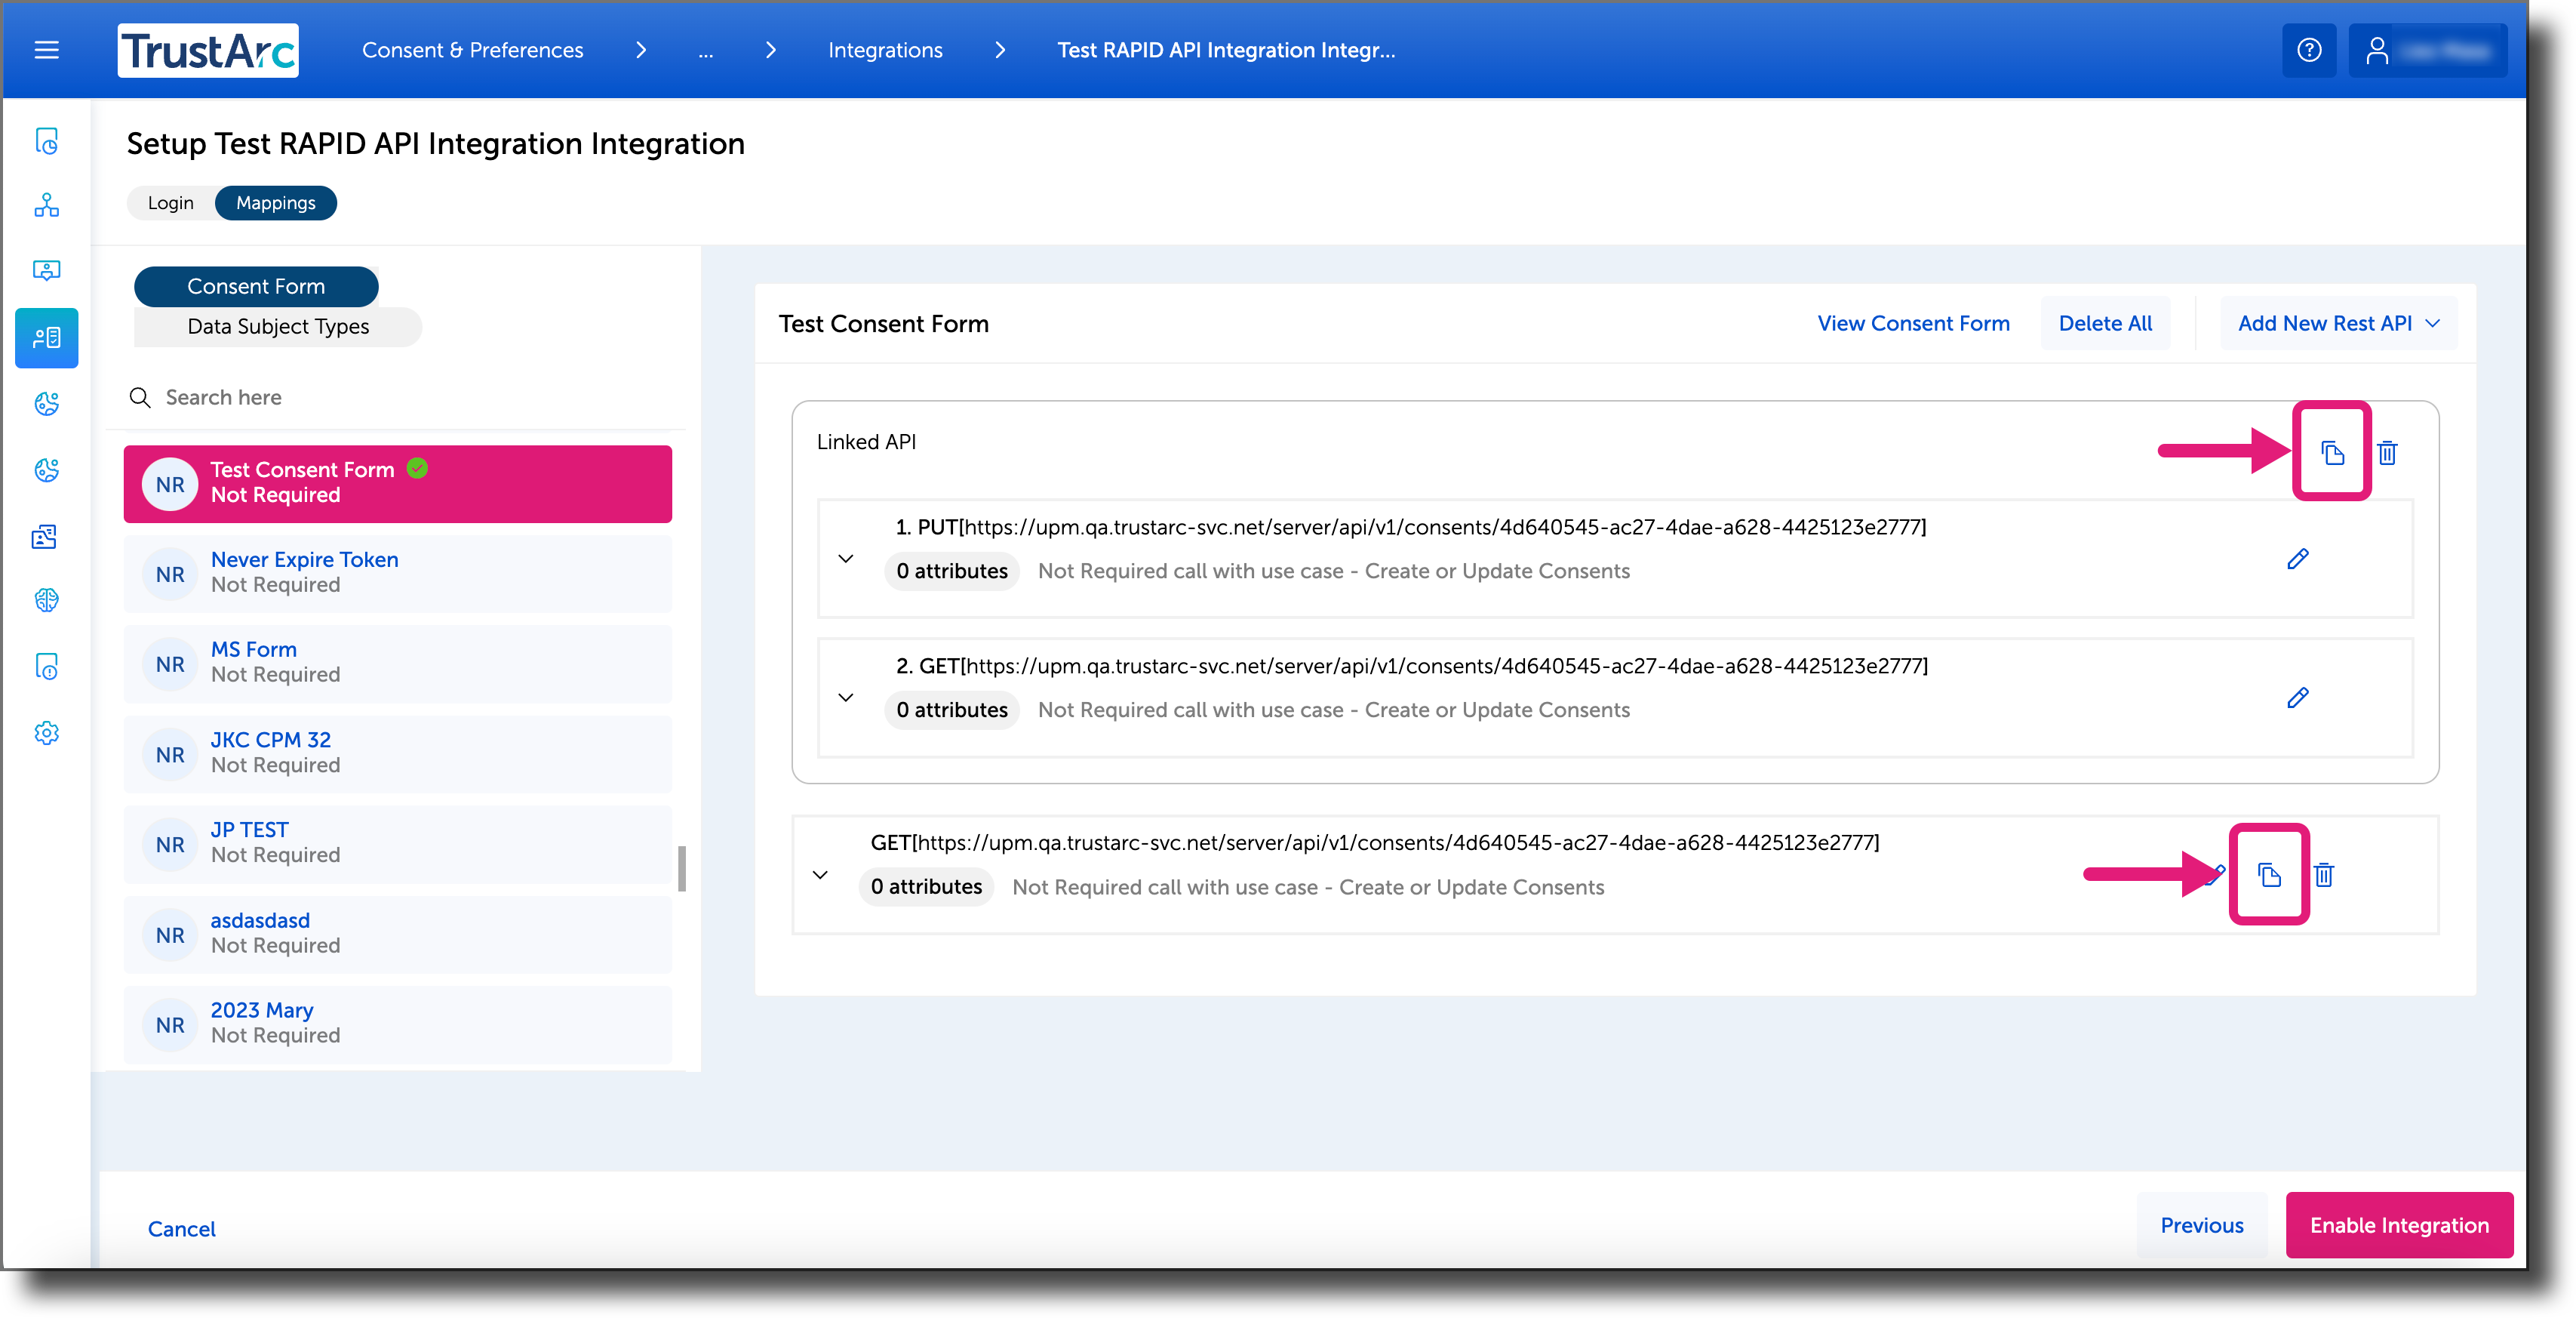The width and height of the screenshot is (2576, 1318).
Task: Expand the 1. PUT API row
Action: [x=845, y=559]
